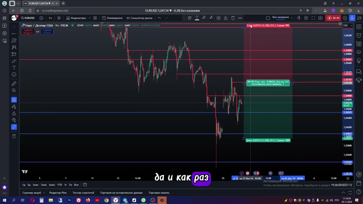Select the trend line drawing tool
363x204 pixels.
click(x=14, y=33)
